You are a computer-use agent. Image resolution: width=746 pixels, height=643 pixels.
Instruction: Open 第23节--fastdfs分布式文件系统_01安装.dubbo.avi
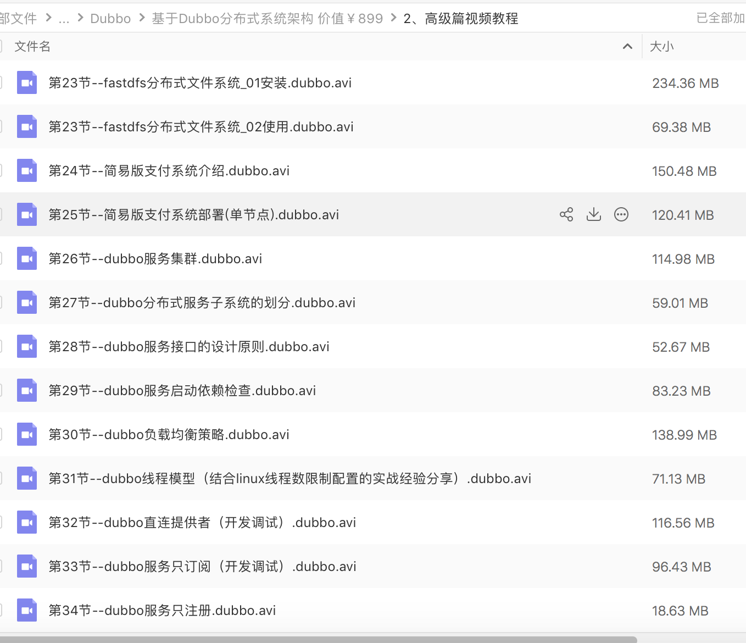pos(200,82)
